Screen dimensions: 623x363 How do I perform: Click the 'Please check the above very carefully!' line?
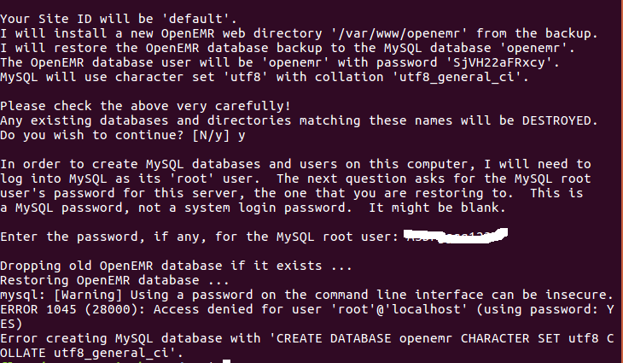[x=145, y=106]
